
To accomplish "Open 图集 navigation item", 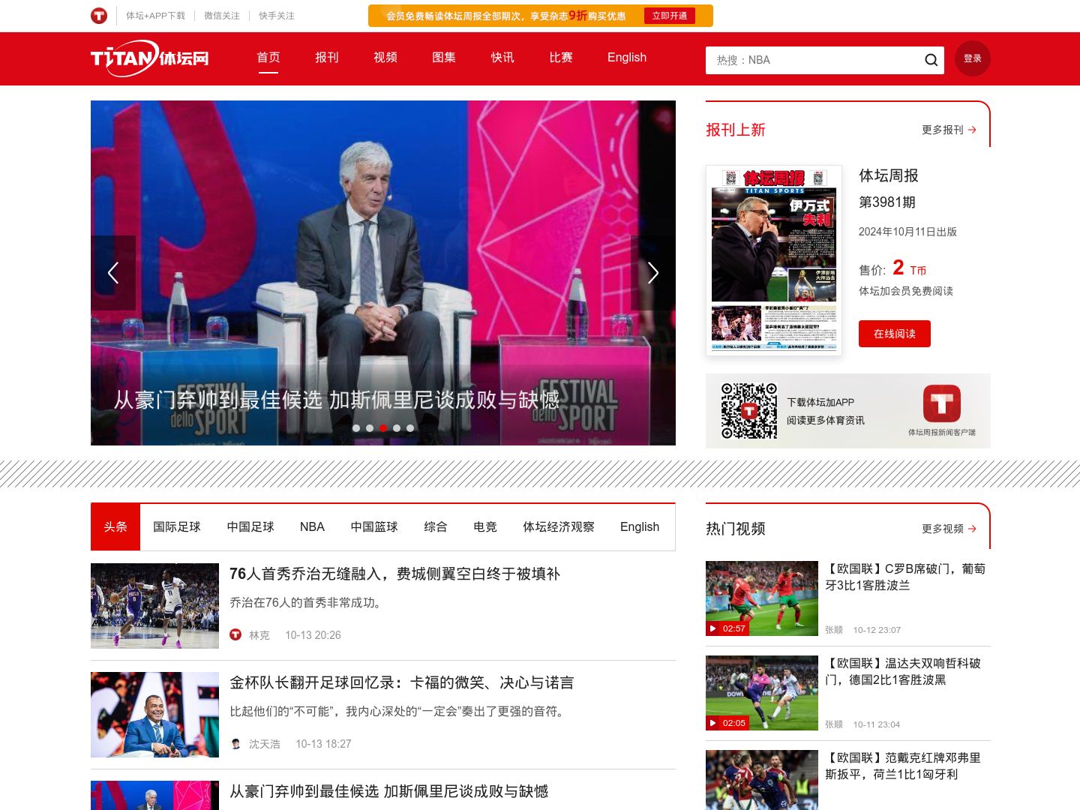I will pyautogui.click(x=444, y=58).
